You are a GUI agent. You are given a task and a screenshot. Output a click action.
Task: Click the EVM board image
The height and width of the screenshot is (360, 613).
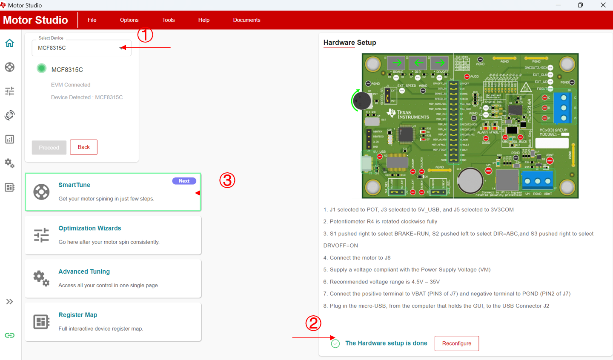click(x=470, y=126)
